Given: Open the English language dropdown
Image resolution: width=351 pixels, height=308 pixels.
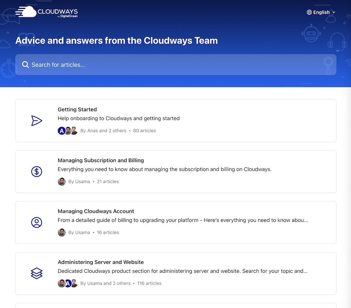Looking at the screenshot, I should (321, 12).
